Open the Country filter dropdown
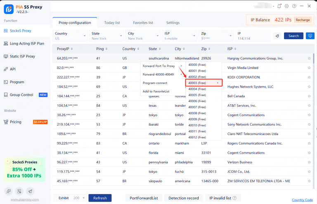 pos(70,36)
